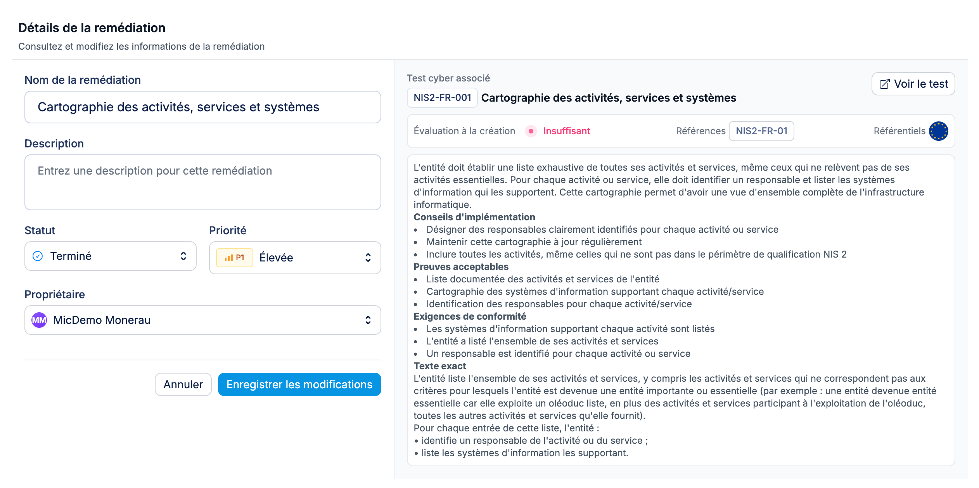Click the Statut dropdown chevron arrows
The height and width of the screenshot is (488, 979).
click(183, 256)
